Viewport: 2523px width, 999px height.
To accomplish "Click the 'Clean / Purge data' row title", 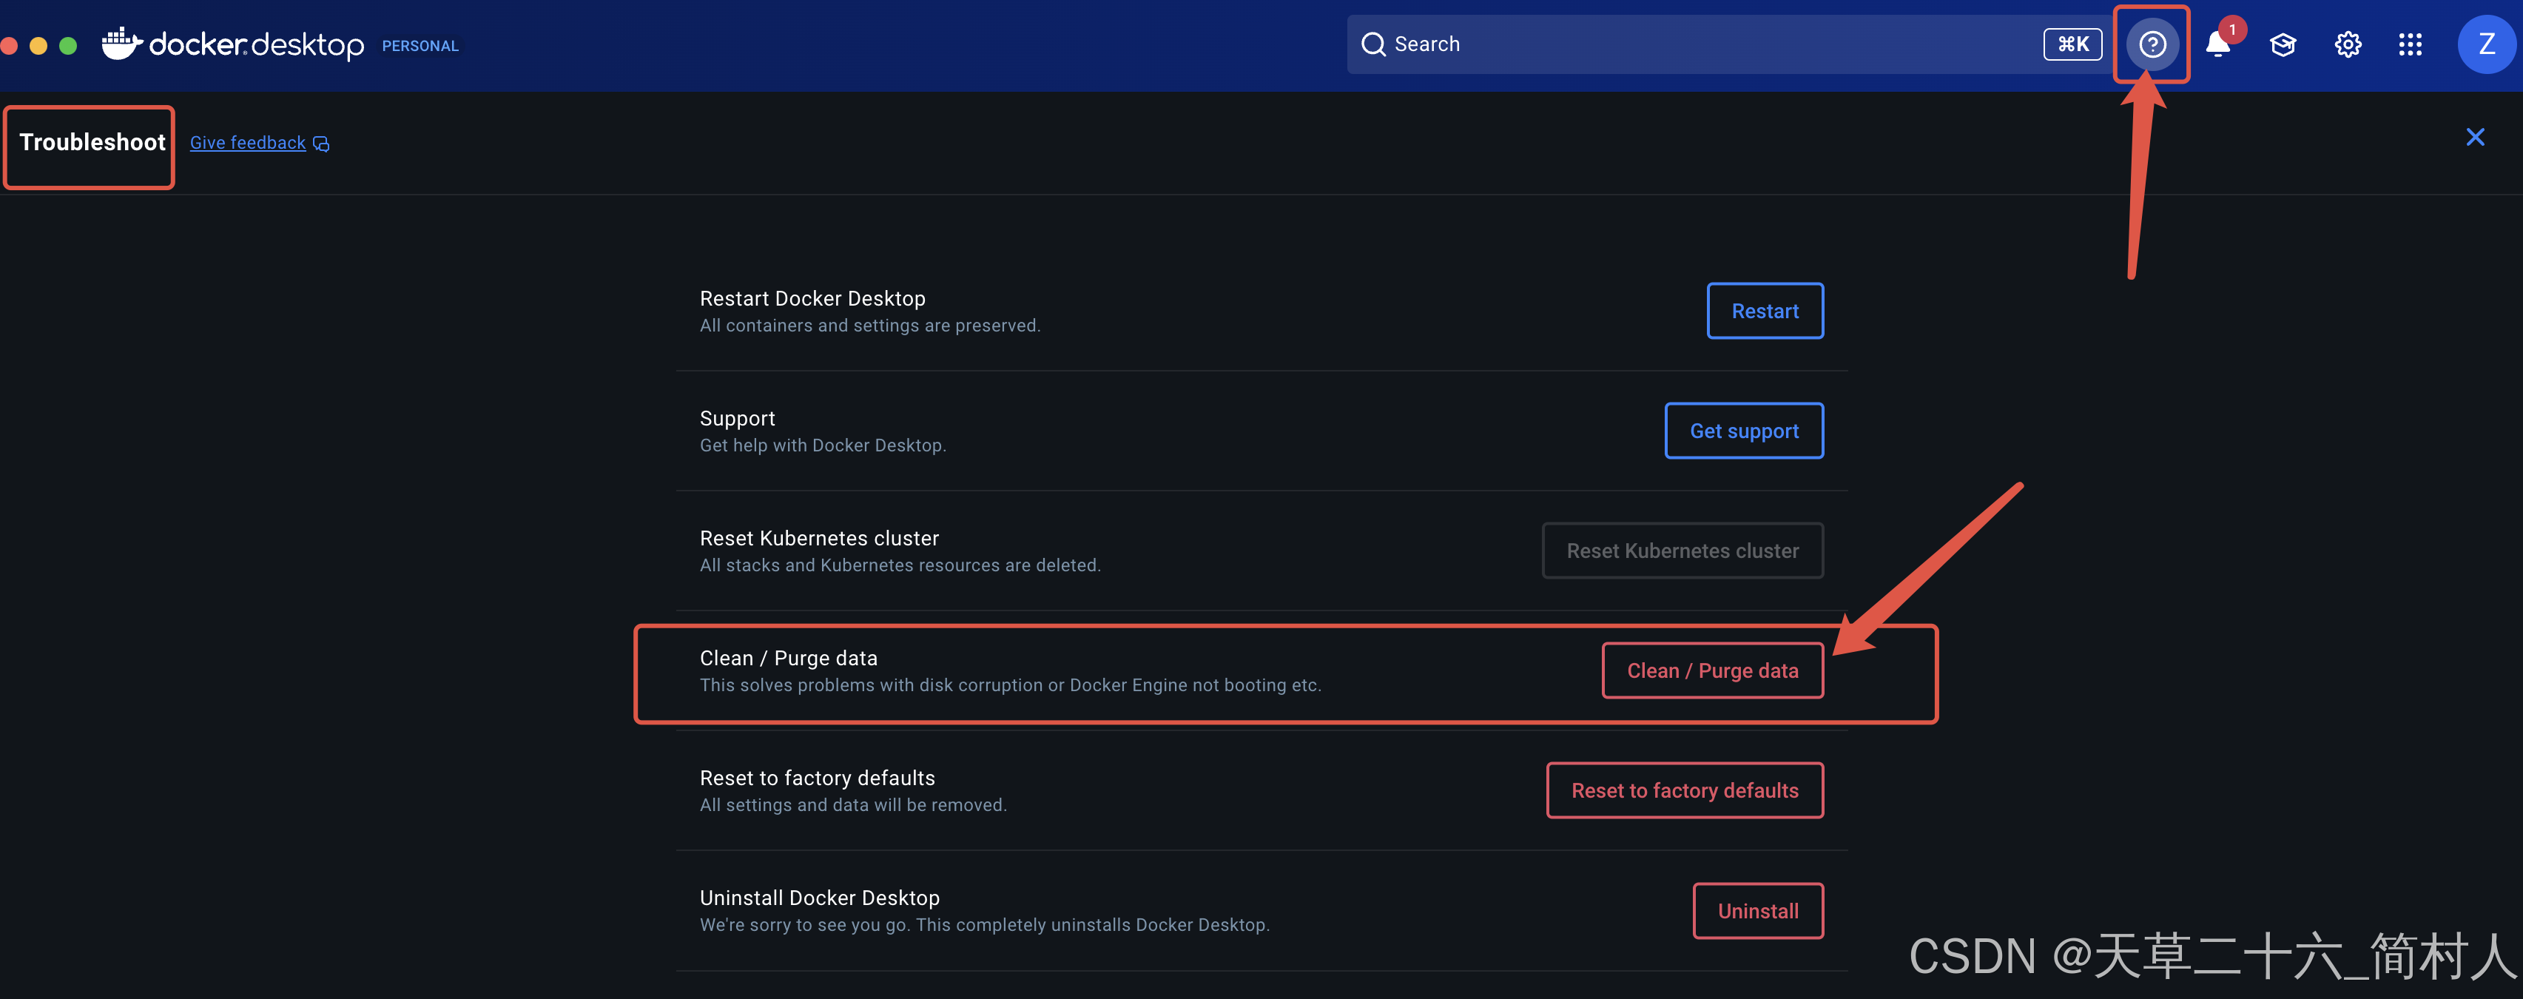I will tap(789, 658).
